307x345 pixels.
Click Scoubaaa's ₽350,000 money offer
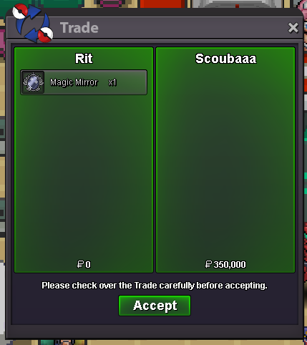pyautogui.click(x=225, y=264)
